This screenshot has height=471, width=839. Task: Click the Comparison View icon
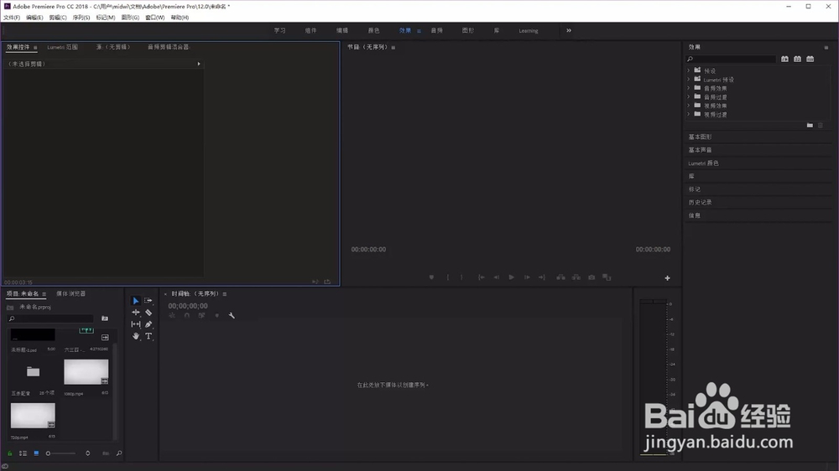click(607, 277)
